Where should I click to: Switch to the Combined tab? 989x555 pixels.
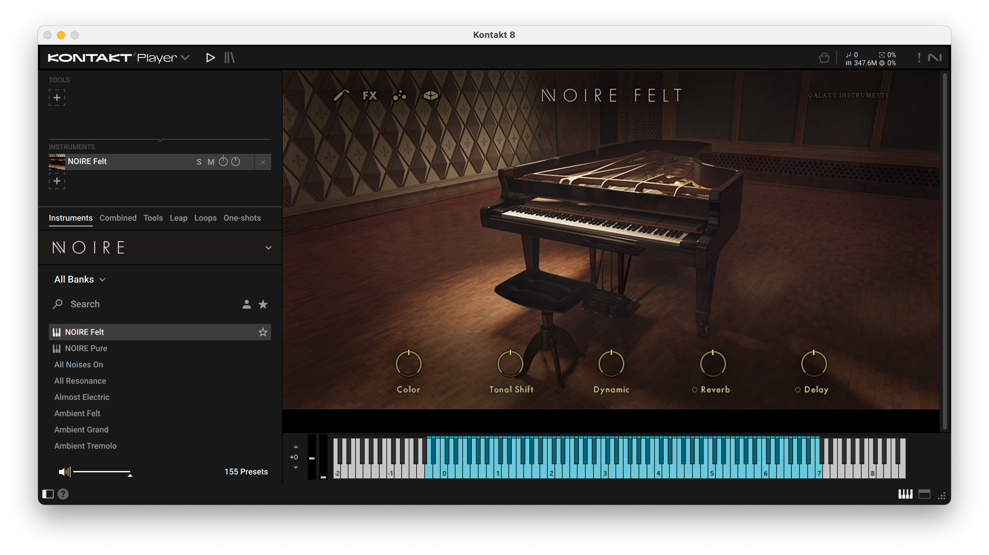[x=118, y=218]
